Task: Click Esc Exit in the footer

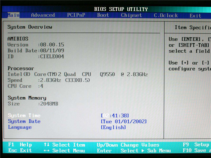Action: [x=20, y=150]
